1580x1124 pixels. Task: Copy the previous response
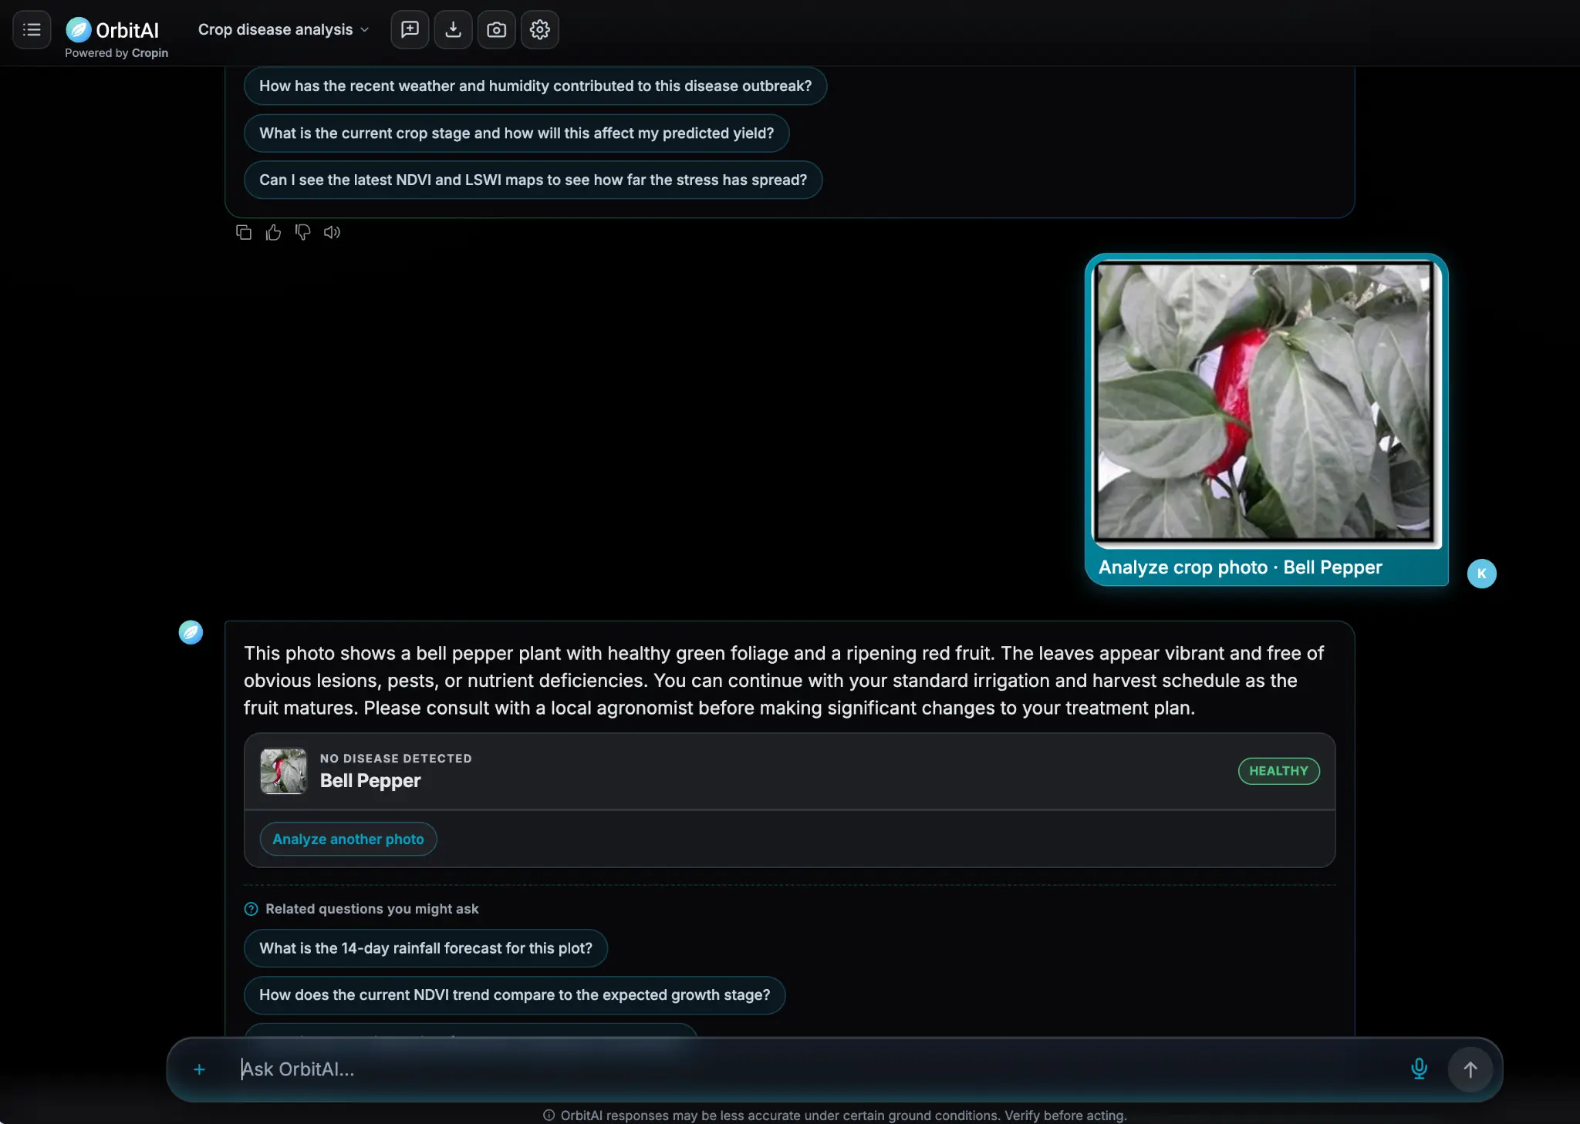(244, 232)
